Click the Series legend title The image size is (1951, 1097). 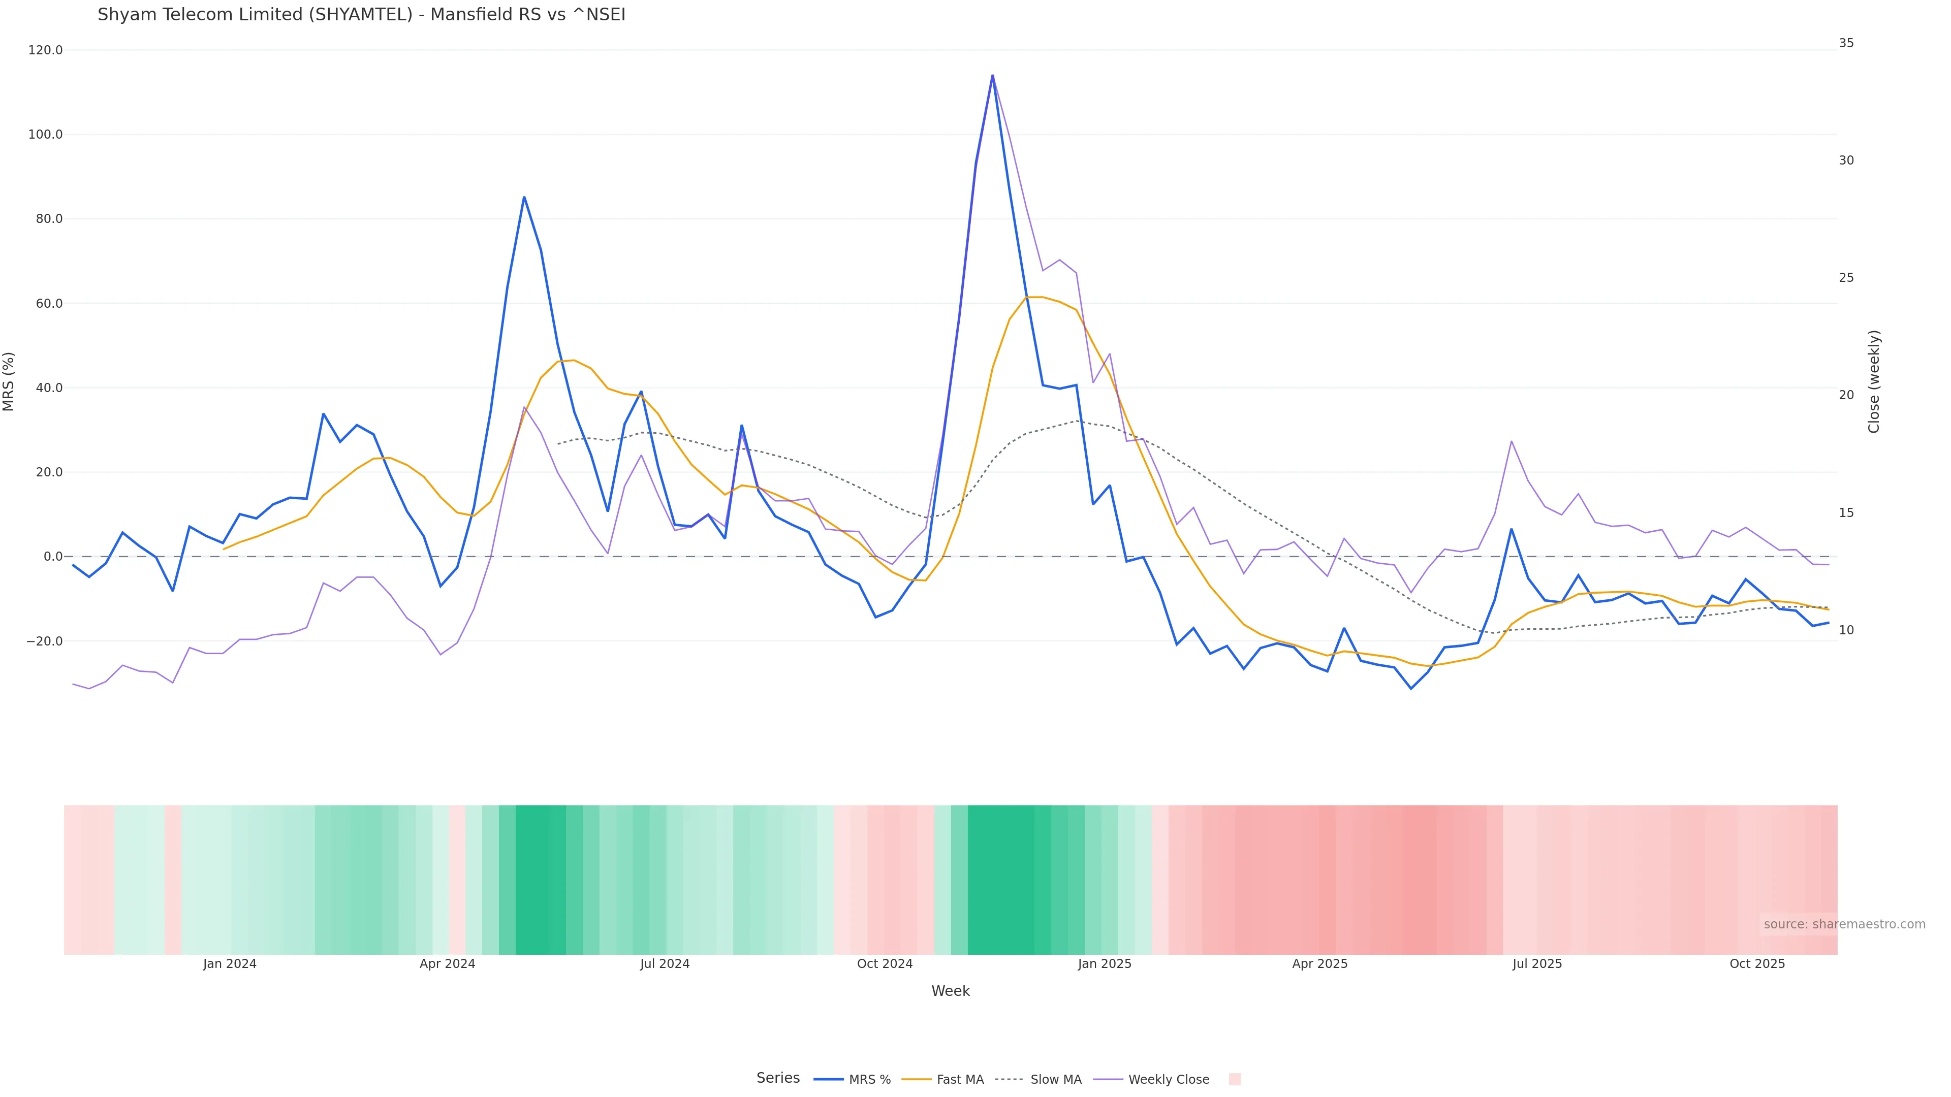click(778, 1078)
